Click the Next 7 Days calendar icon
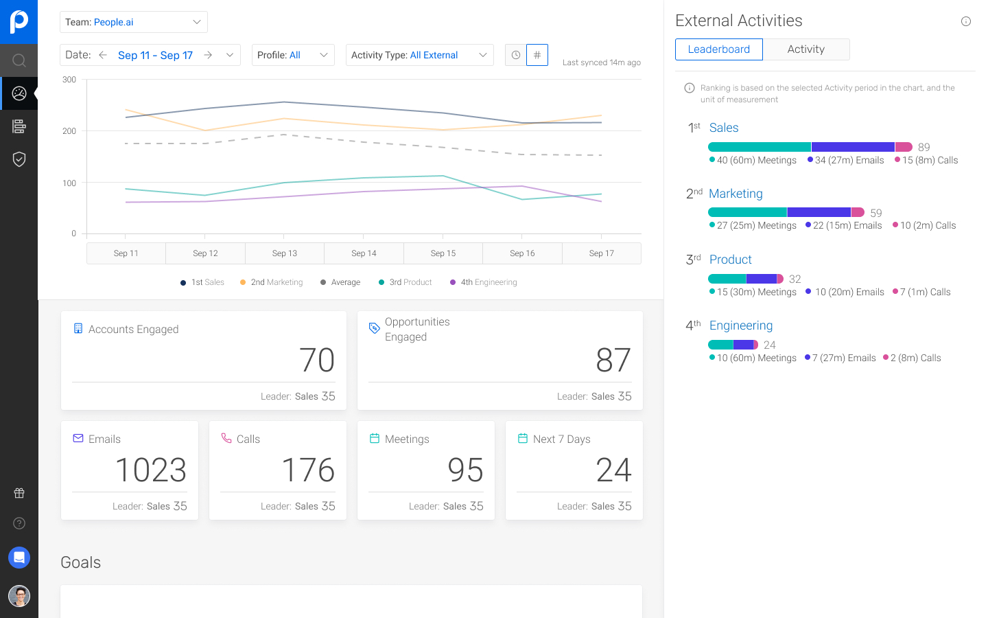Image resolution: width=988 pixels, height=618 pixels. tap(523, 438)
